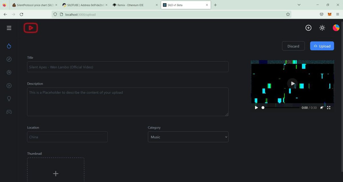Click the Firefox icon in tab bar
Screen dimensions: 343x182
[x=4, y=5]
